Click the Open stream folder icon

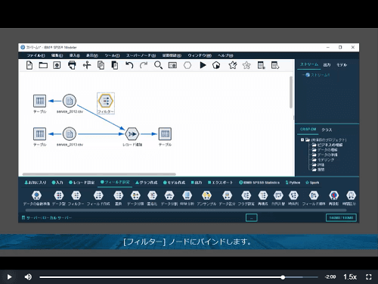[43, 65]
